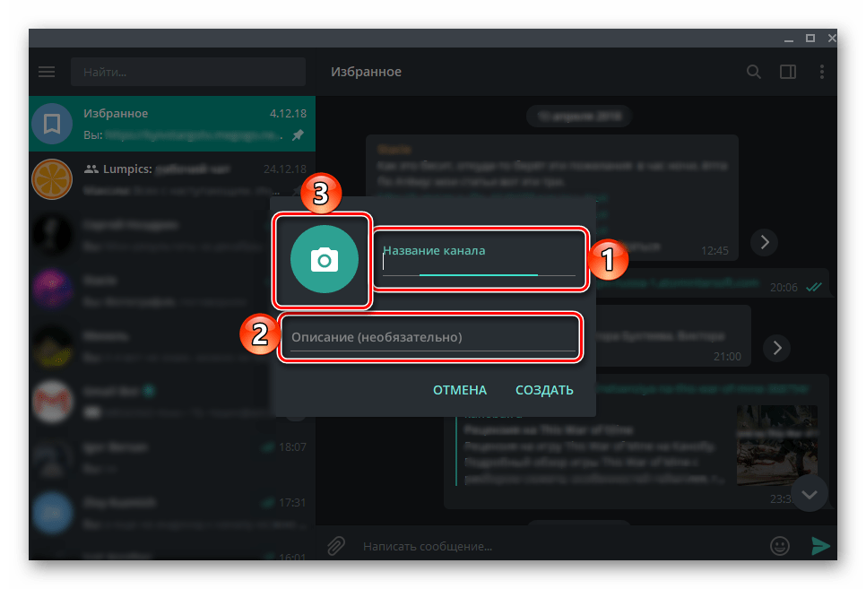Select the Избранное chat in the list
Viewport: 866px width, 589px height.
click(x=172, y=124)
